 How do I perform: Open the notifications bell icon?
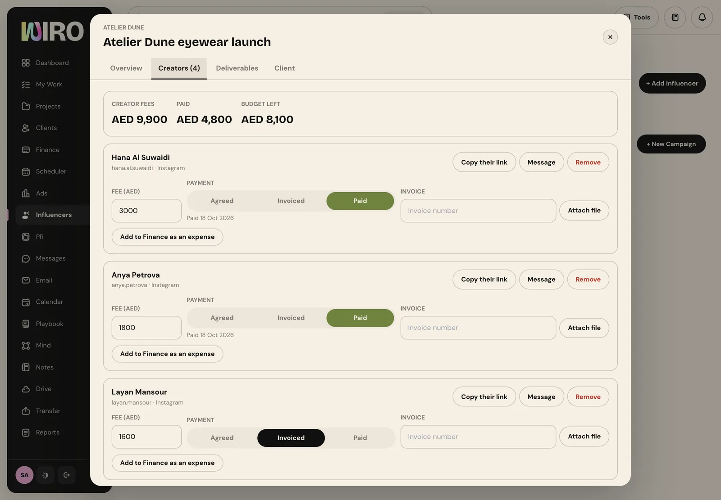point(702,18)
